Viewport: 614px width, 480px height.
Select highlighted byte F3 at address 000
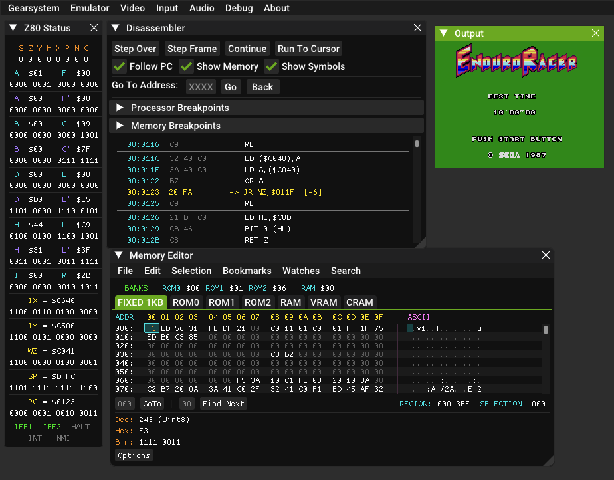point(152,328)
